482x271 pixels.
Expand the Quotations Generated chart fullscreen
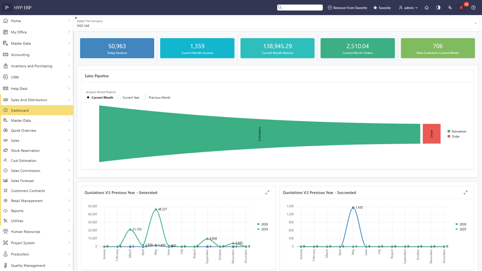(x=267, y=192)
